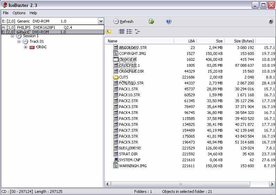
Task: Open the File menu
Action: [x=6, y=13]
